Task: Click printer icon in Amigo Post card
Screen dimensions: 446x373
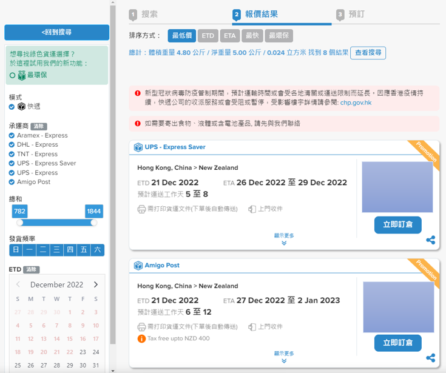Action: (141, 328)
